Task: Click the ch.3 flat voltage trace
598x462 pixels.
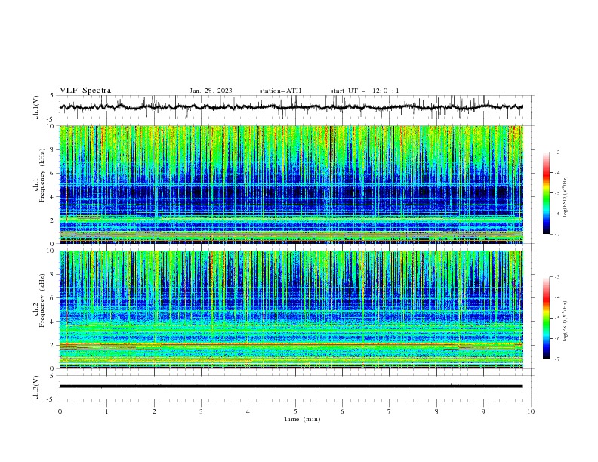Action: pos(291,387)
